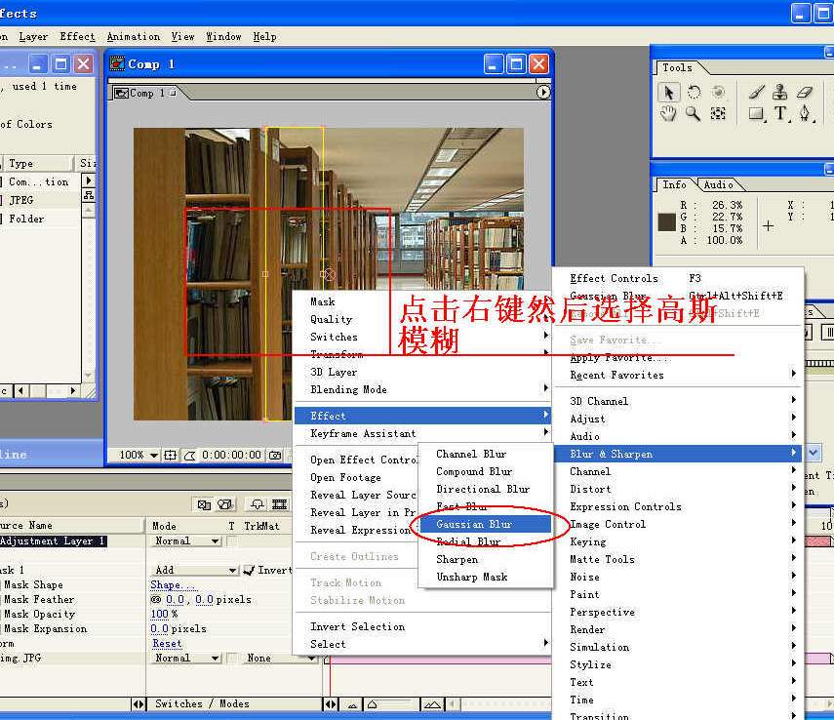Expand the Blending Mode submenu
The width and height of the screenshot is (834, 720).
[422, 389]
